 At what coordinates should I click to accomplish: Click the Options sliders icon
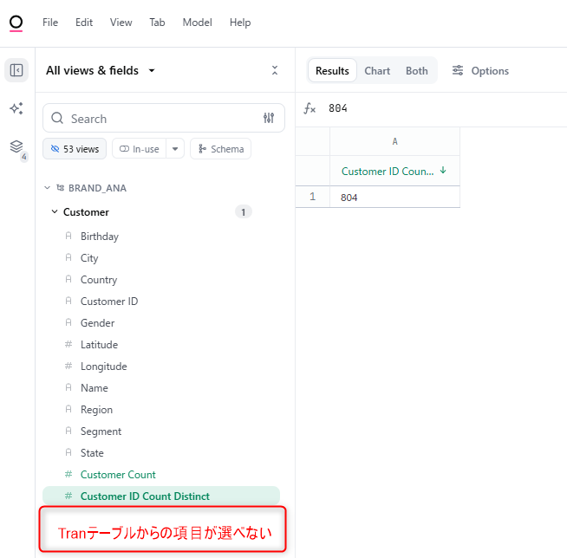[x=458, y=70]
